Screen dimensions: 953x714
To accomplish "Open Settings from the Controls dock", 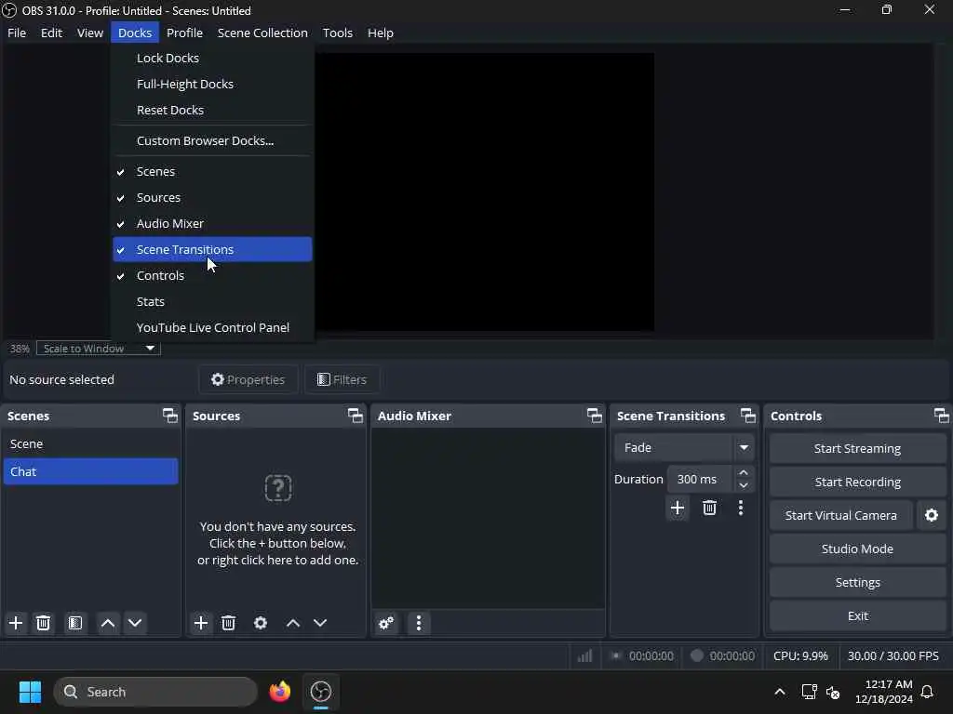I will point(857,582).
